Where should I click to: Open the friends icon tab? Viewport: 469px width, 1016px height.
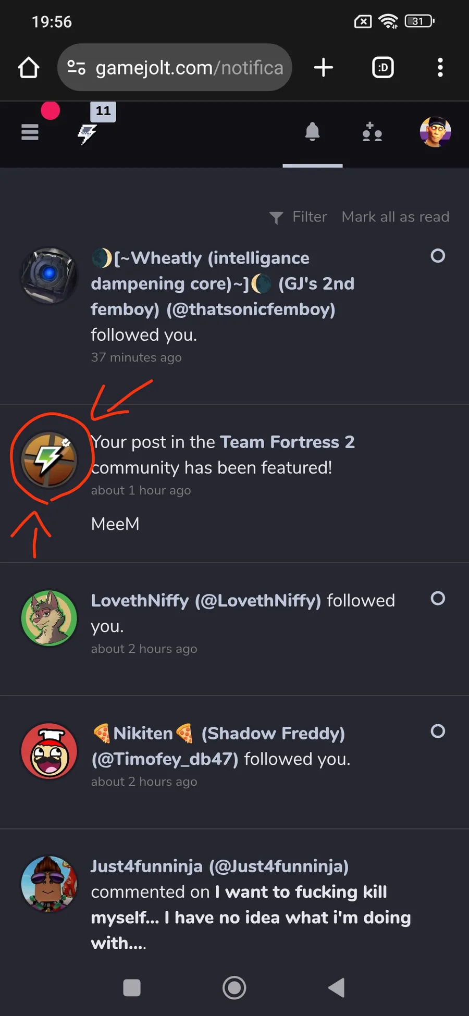(372, 132)
